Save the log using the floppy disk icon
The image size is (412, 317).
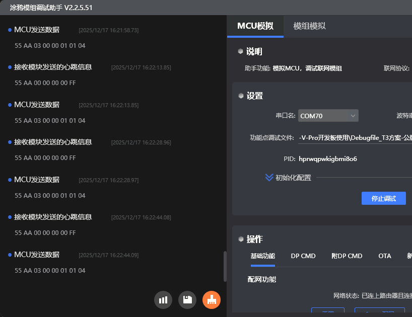pos(187,299)
